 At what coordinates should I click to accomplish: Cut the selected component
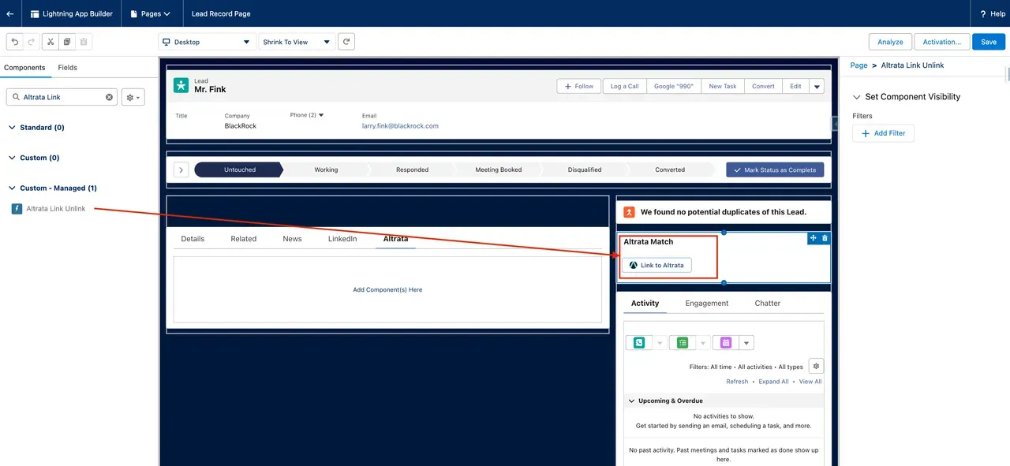50,42
